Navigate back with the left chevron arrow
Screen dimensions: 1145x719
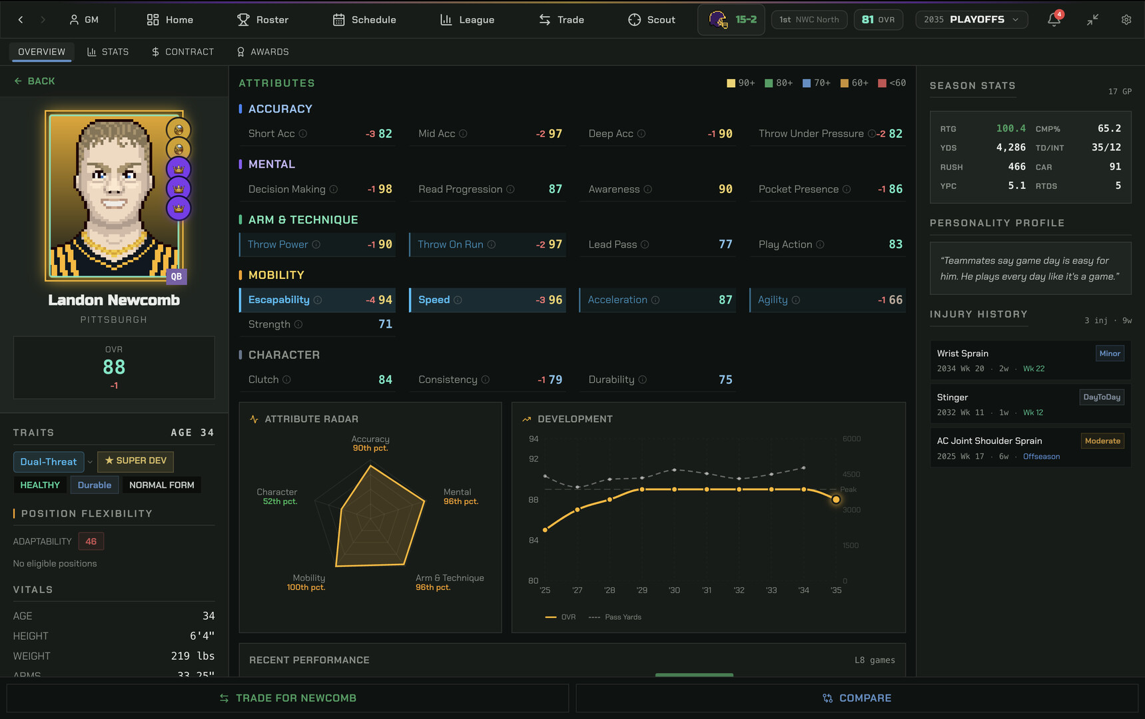(21, 20)
